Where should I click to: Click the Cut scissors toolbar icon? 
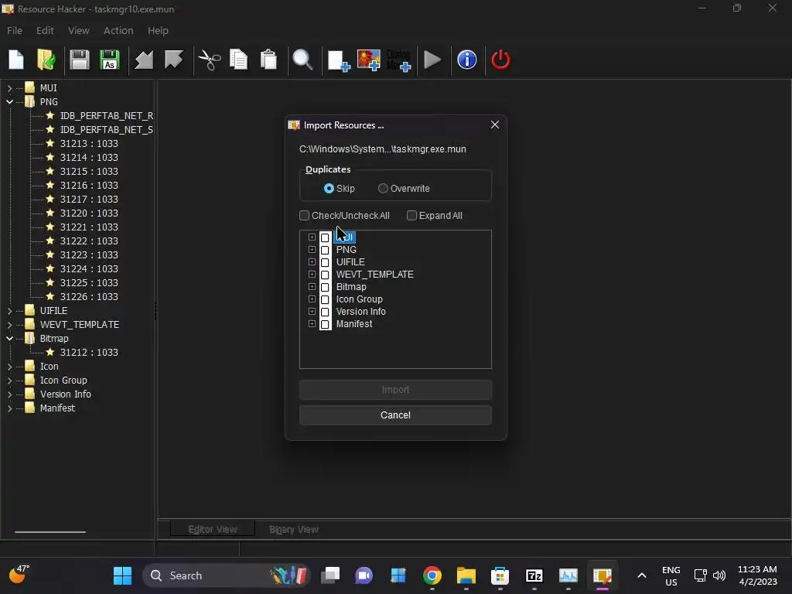pyautogui.click(x=209, y=60)
